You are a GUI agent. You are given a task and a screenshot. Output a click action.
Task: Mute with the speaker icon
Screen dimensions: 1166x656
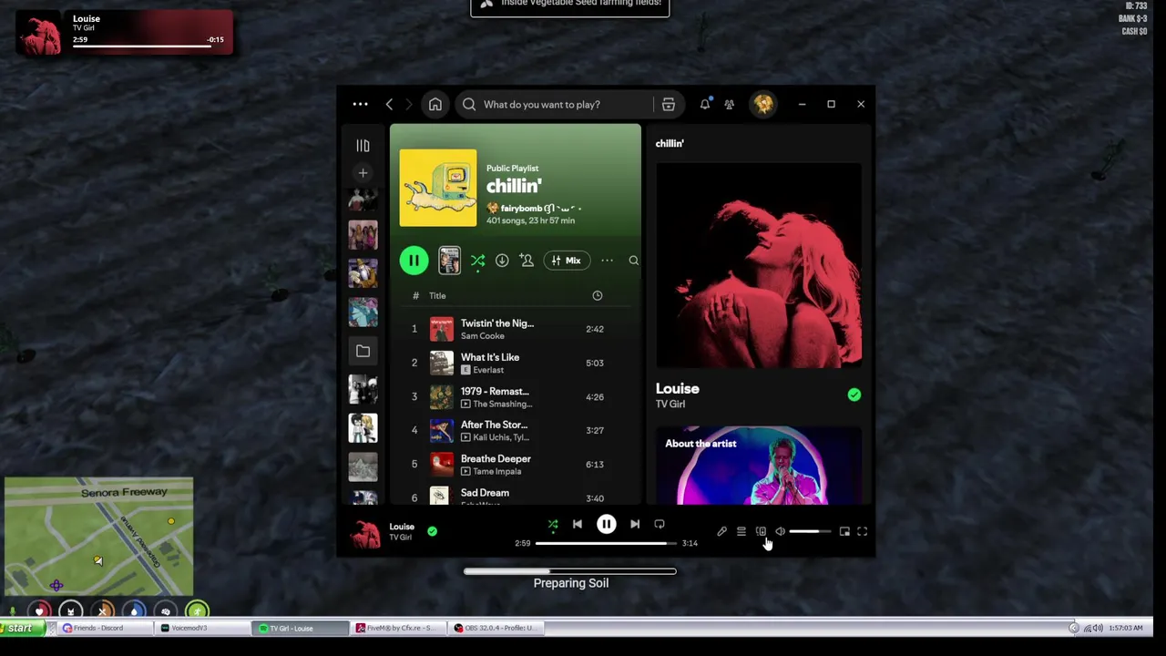[x=780, y=531]
